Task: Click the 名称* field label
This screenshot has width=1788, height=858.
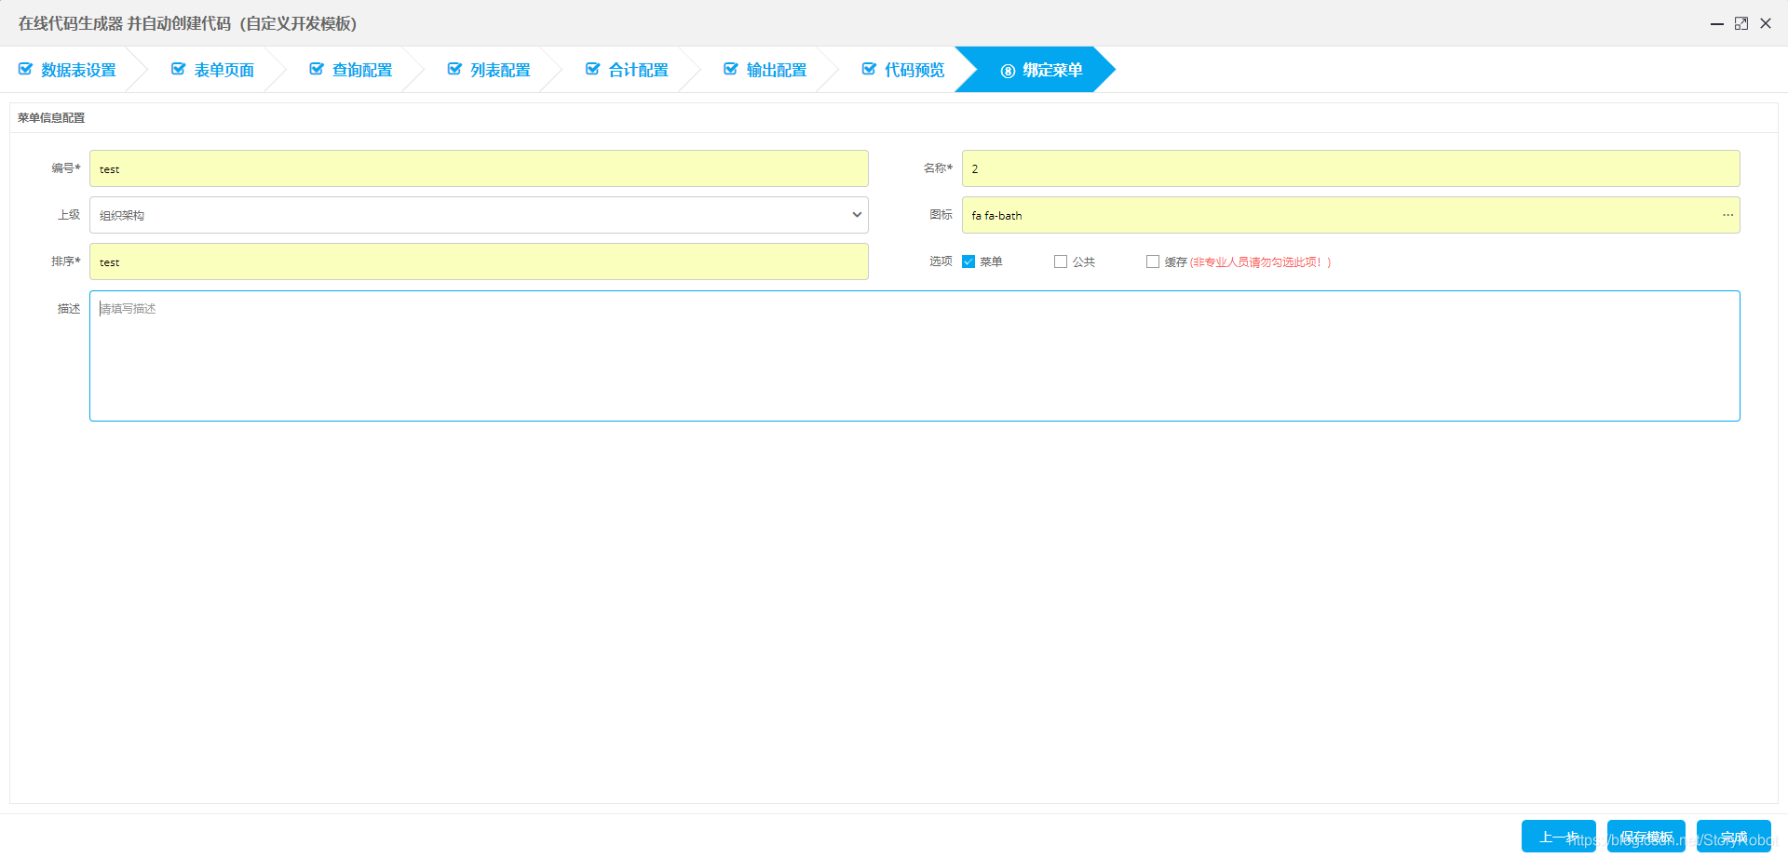Action: click(938, 168)
